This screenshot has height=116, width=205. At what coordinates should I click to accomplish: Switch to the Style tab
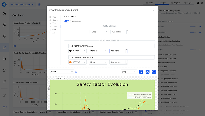pos(188,3)
